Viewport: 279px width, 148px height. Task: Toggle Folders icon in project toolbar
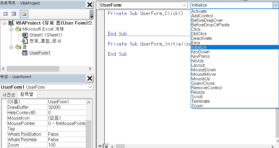coord(24,14)
